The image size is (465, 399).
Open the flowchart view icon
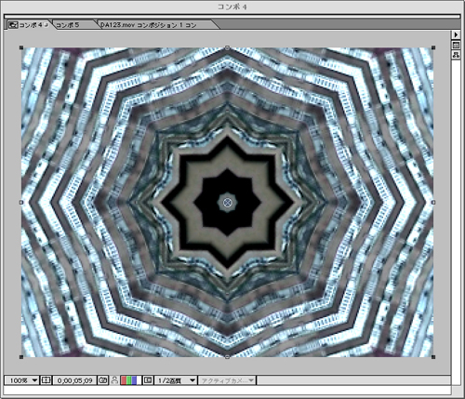pyautogui.click(x=456, y=55)
